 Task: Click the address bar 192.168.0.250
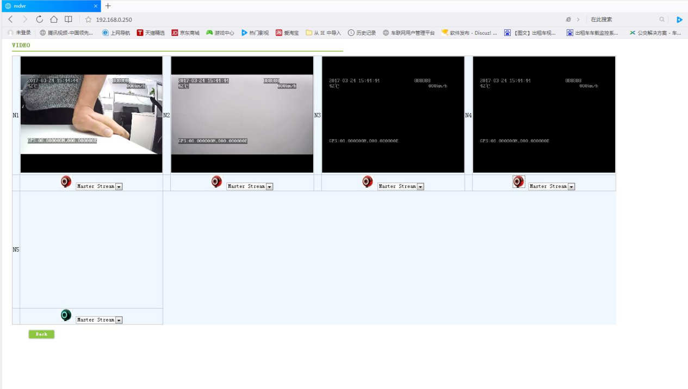114,20
